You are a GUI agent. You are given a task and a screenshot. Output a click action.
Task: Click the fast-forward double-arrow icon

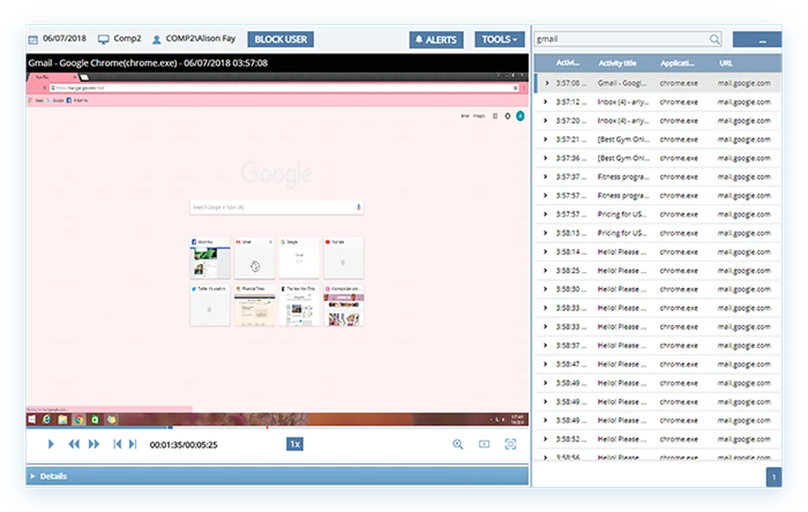[94, 444]
